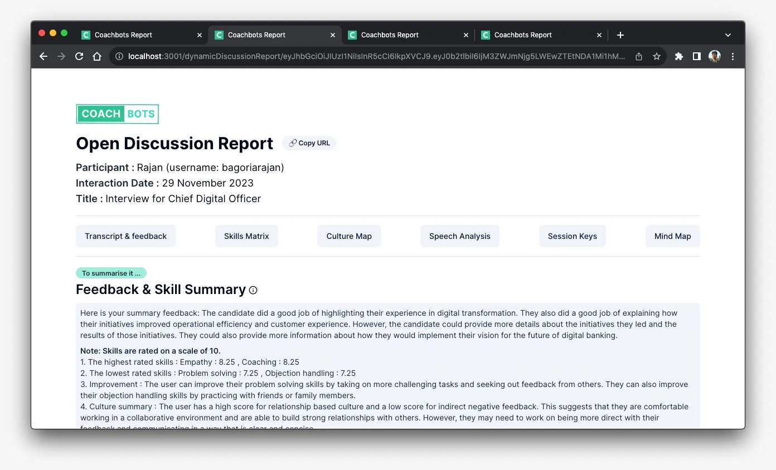
Task: Bookmark this page via the star icon
Action: (657, 56)
